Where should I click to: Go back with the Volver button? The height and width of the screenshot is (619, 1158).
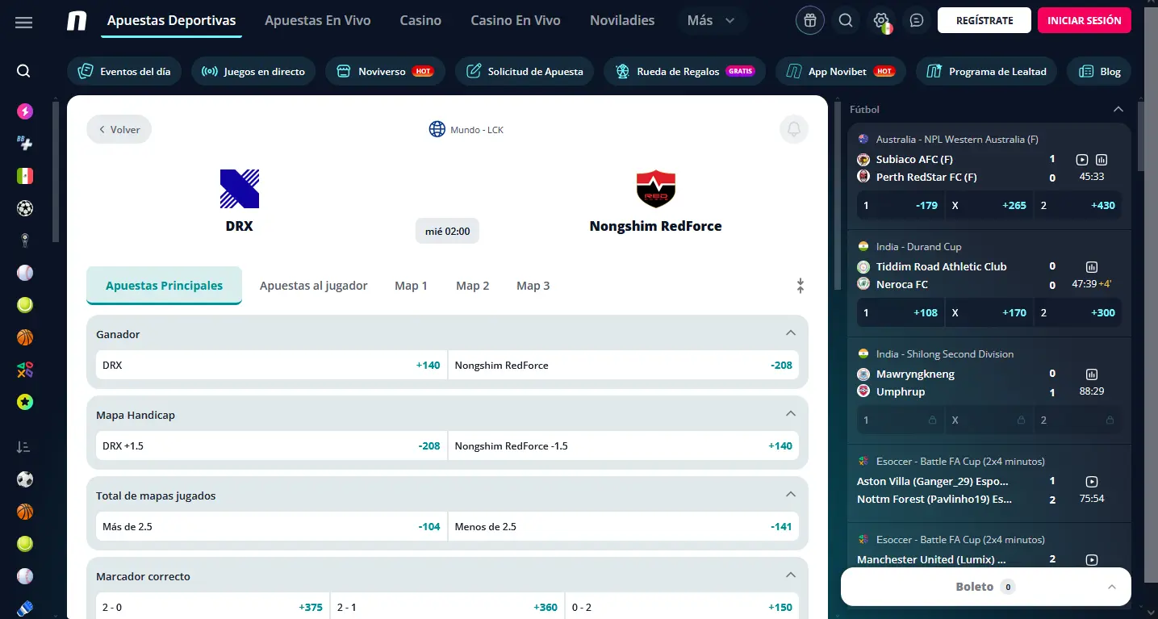[x=119, y=129]
